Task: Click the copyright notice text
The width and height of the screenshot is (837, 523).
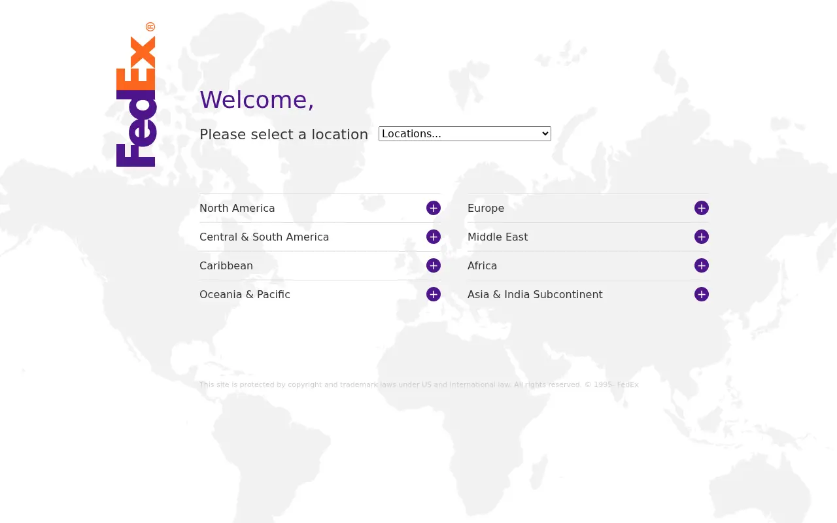Action: 419,384
